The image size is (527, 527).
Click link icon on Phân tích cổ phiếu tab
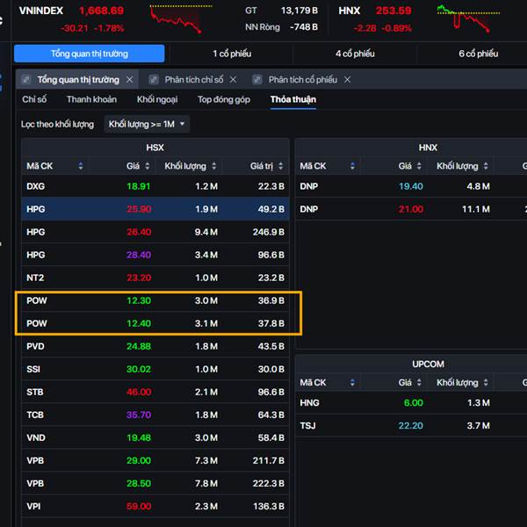coord(257,80)
